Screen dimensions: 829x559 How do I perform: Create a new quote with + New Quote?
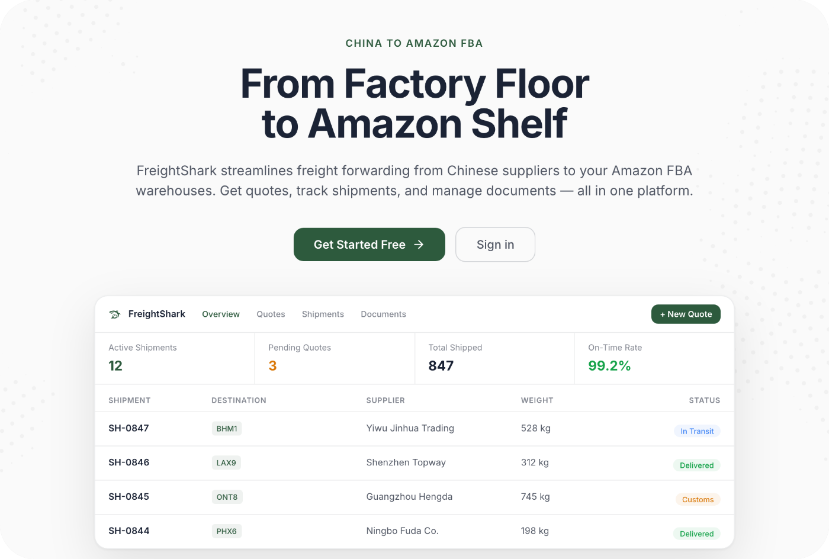[x=686, y=314]
